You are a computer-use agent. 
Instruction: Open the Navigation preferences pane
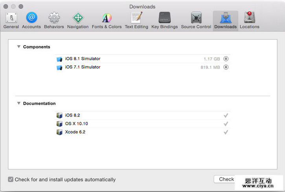pos(78,20)
